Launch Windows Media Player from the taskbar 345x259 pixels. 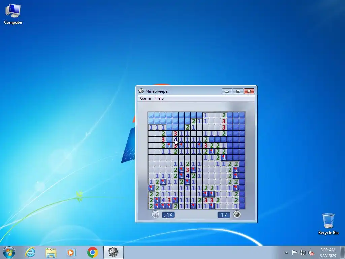(x=71, y=252)
